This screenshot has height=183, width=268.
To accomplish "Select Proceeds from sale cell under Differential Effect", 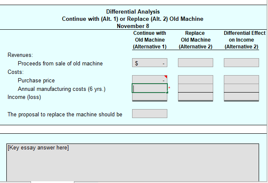I will click(241, 62).
